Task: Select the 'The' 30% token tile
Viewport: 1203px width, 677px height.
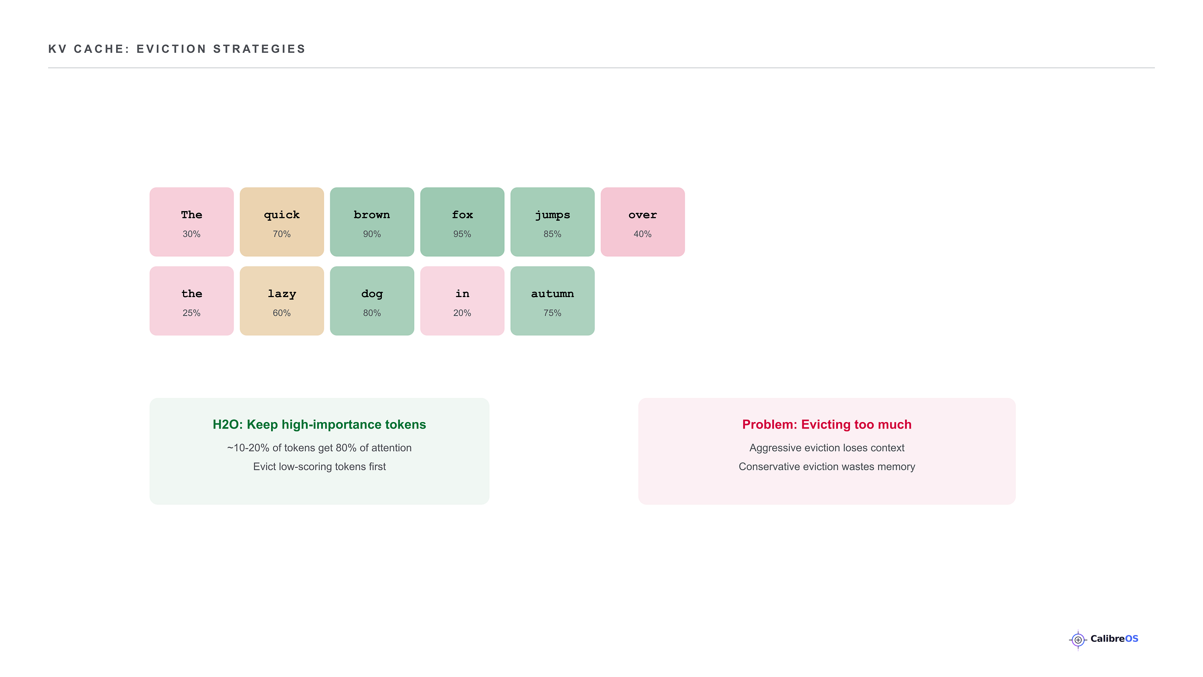Action: click(192, 222)
